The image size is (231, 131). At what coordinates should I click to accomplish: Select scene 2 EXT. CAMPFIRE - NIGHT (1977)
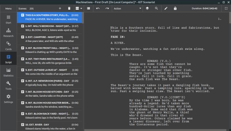click(49, 39)
